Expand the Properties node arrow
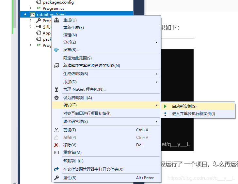 click(x=30, y=20)
